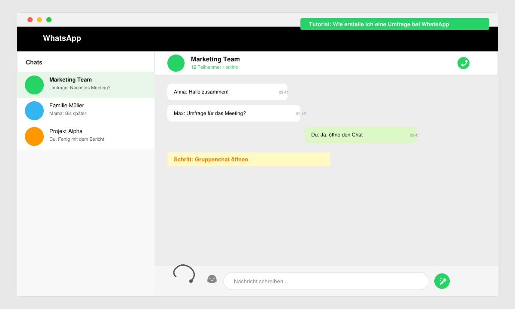Click preview 'Du: Fertig mit dem Bericht'

tap(77, 139)
